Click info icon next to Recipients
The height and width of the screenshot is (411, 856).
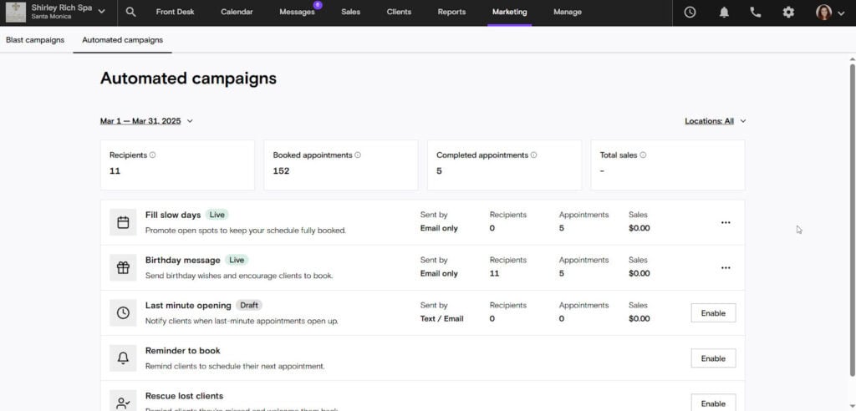(152, 155)
